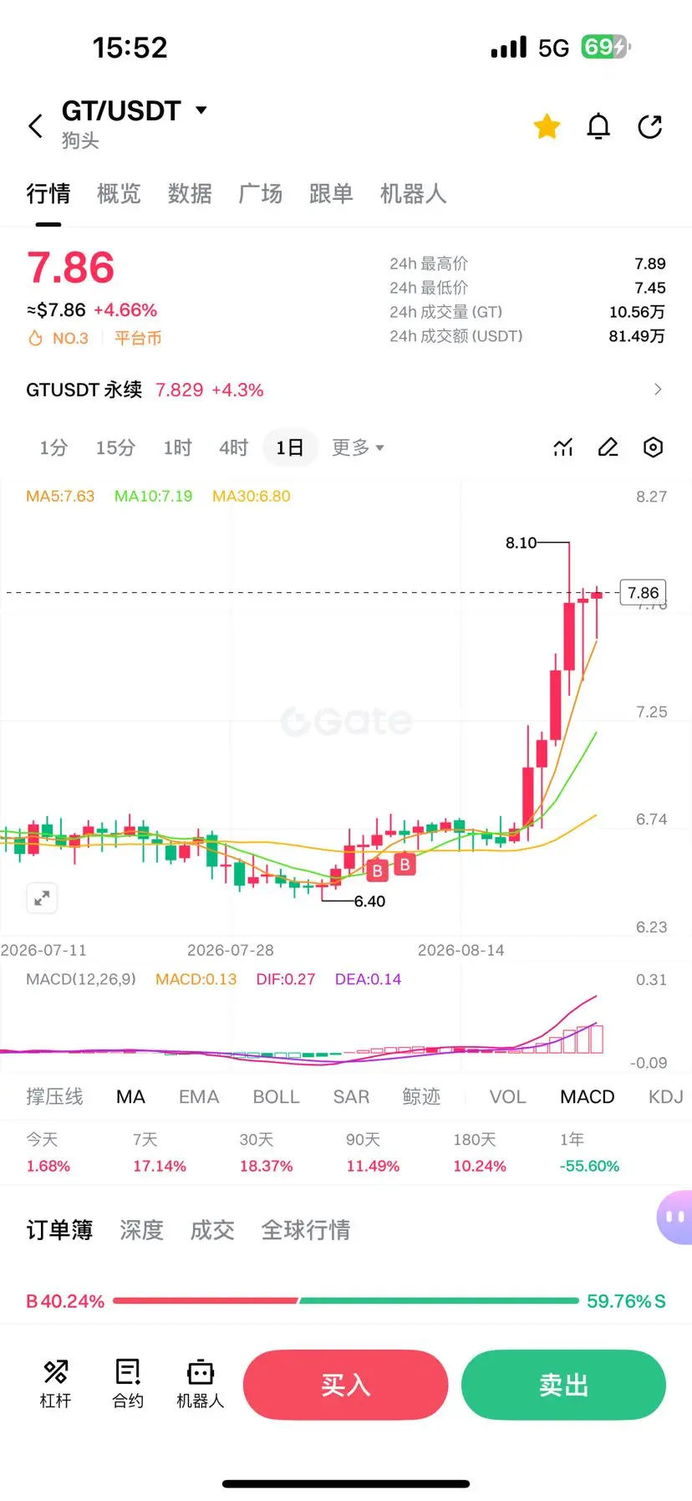Screen dimensions: 692x1501
Task: Tap the 卖出 sell button
Action: [x=563, y=1385]
